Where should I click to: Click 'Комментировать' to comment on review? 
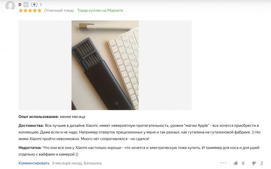[34, 163]
